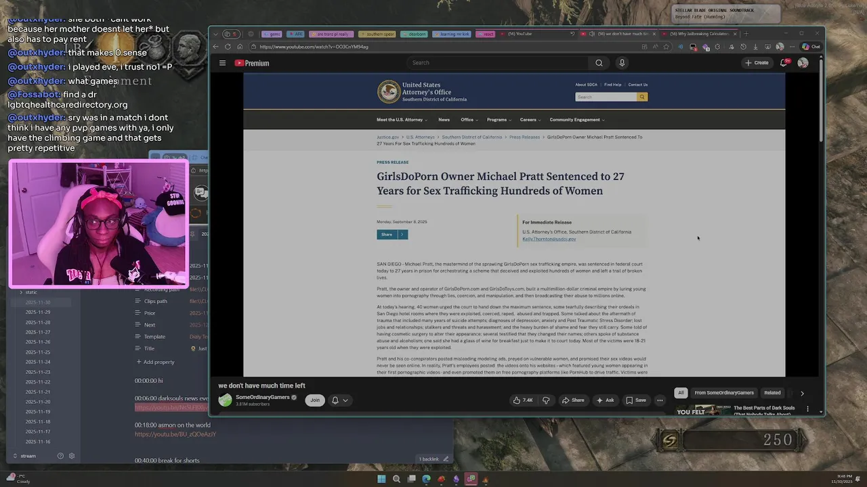Reload the page with the browser refresh icon
Image resolution: width=867 pixels, height=487 pixels.
coord(228,47)
